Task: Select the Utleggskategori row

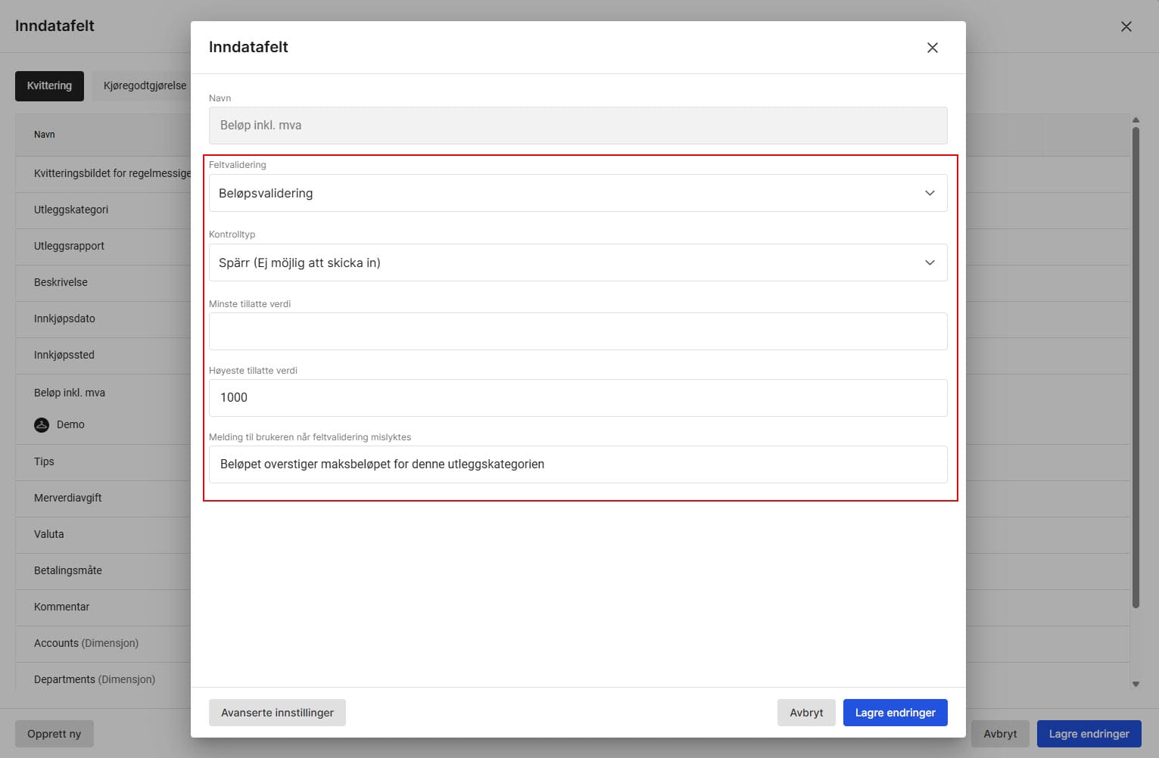Action: 71,210
